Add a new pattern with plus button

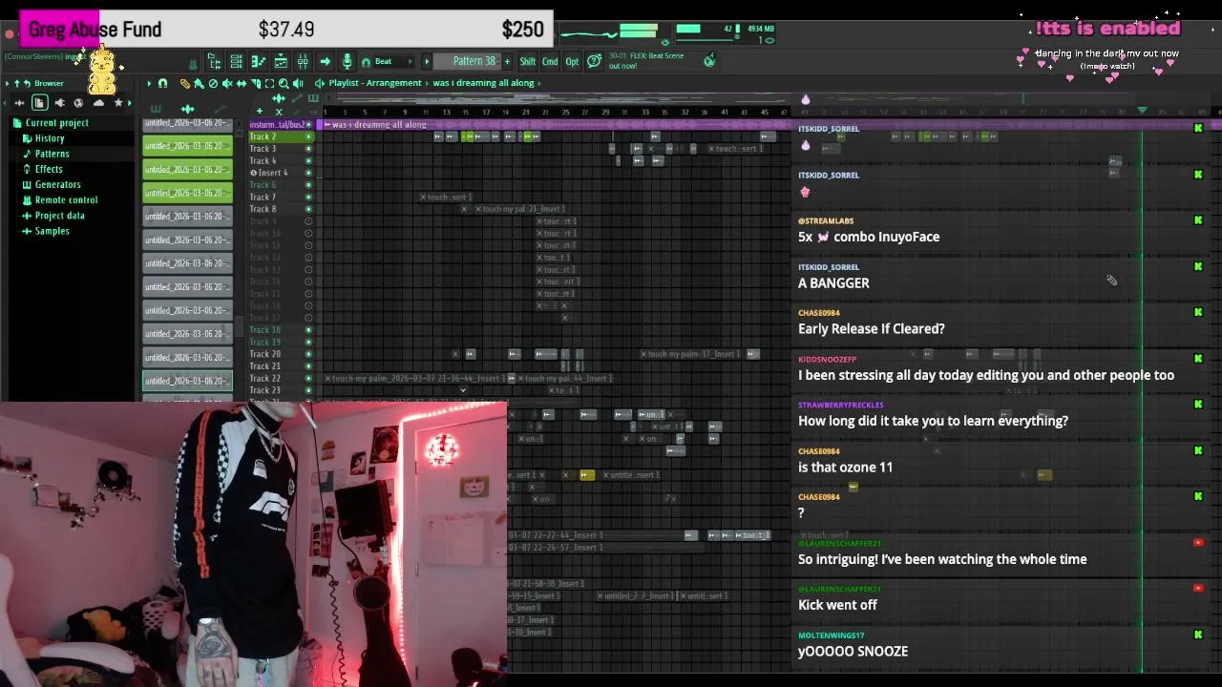507,61
